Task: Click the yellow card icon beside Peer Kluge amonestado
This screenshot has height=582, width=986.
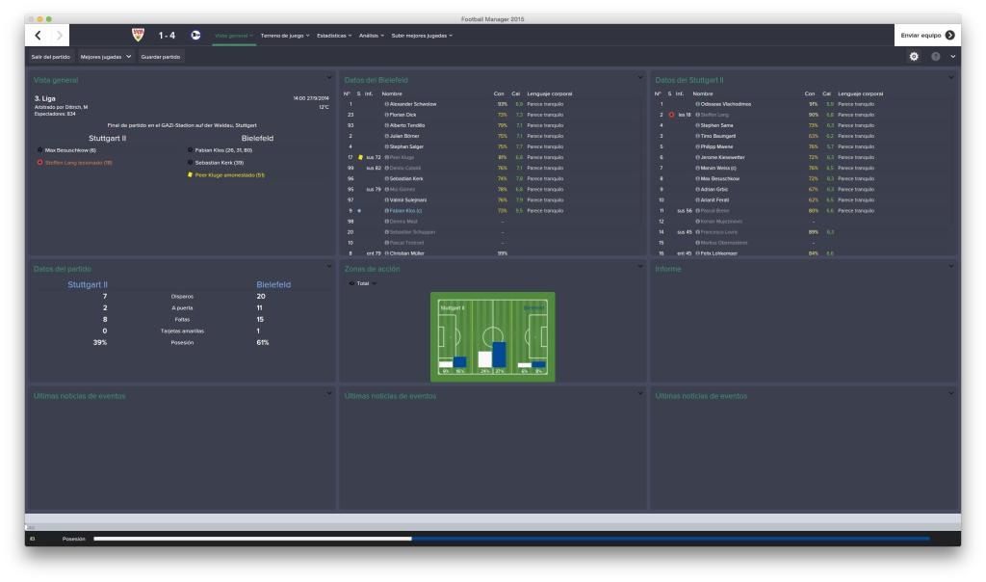Action: pos(190,175)
